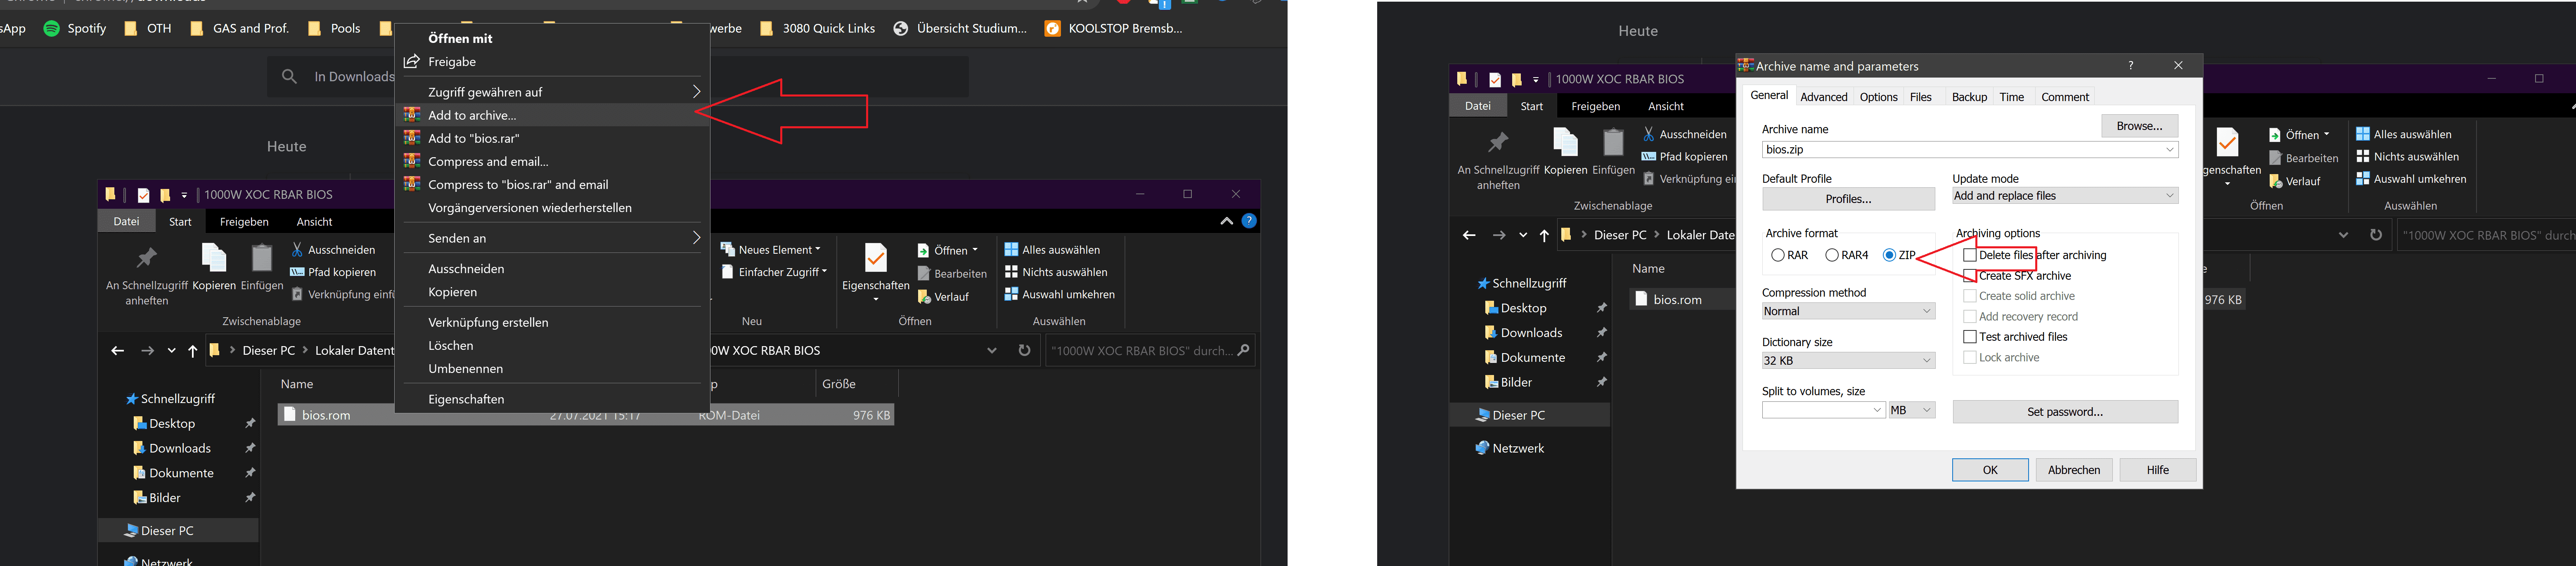Click the help question mark in the left ribbon
Image resolution: width=2576 pixels, height=566 pixels.
[x=1249, y=221]
